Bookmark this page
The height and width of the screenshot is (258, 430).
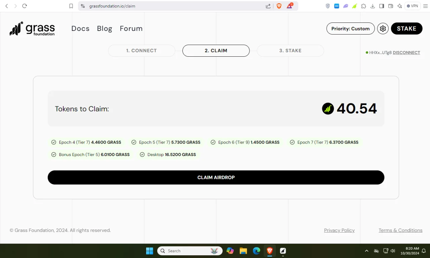pyautogui.click(x=71, y=6)
